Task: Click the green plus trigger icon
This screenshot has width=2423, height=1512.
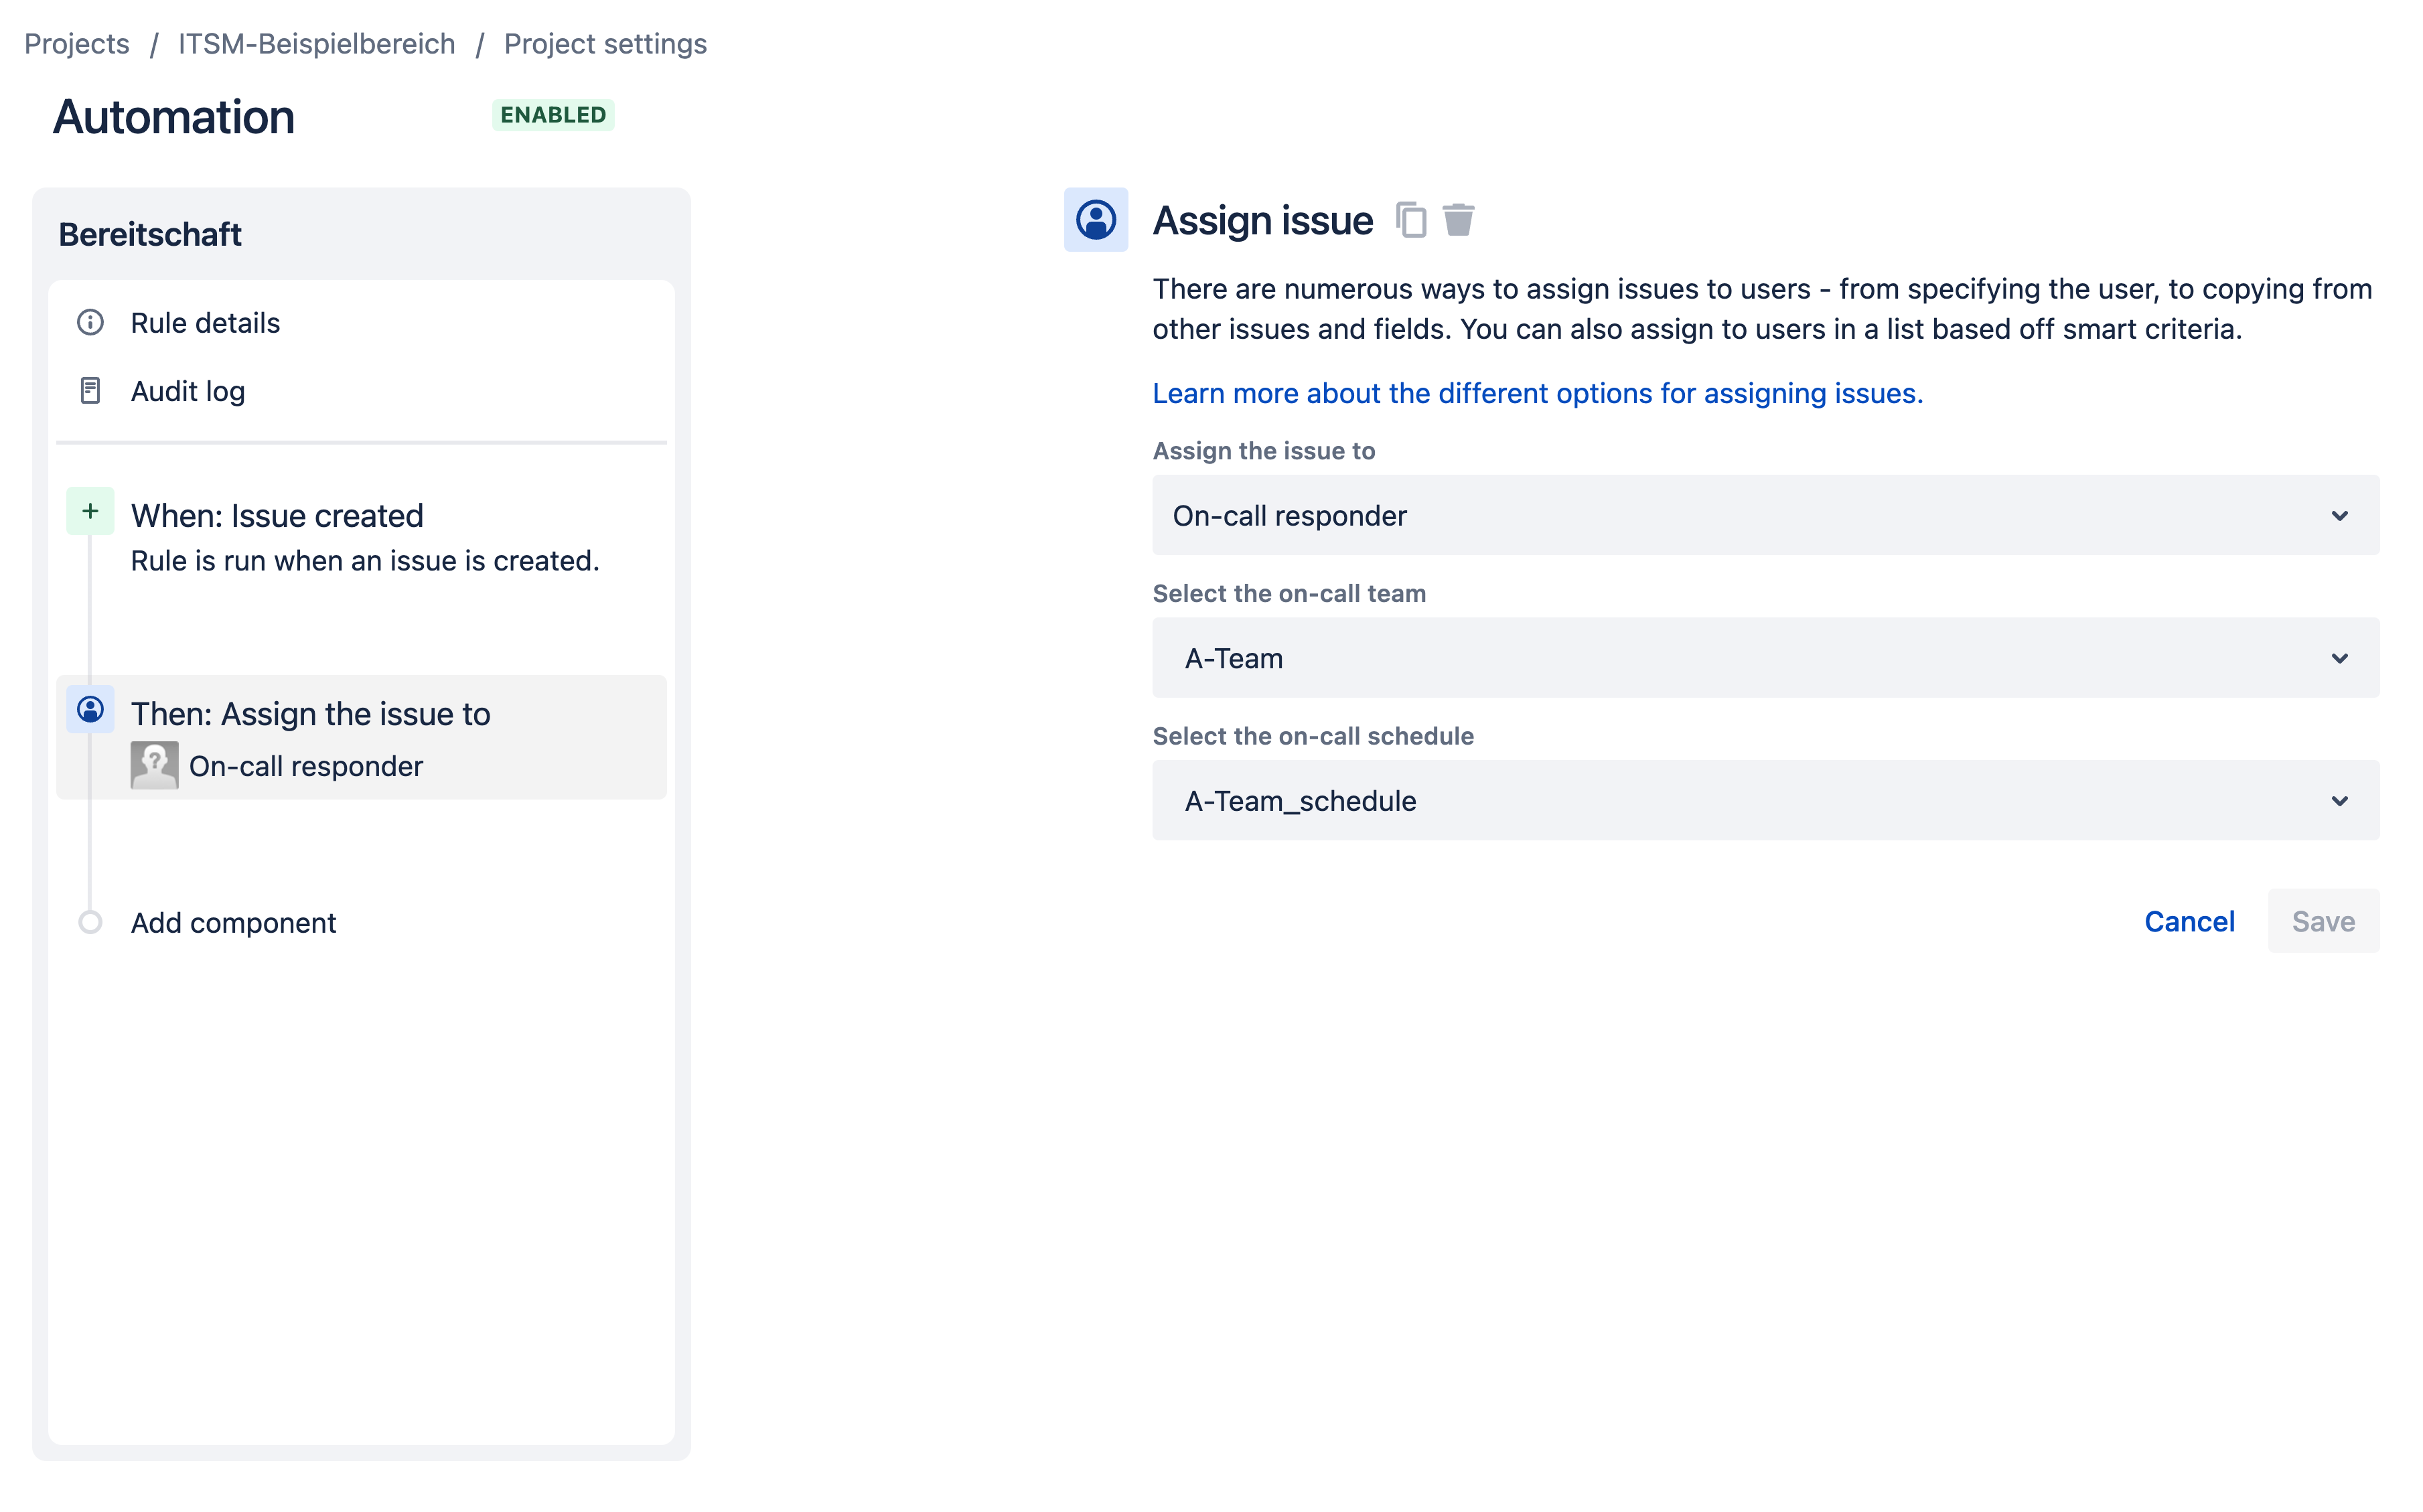Action: click(x=90, y=511)
